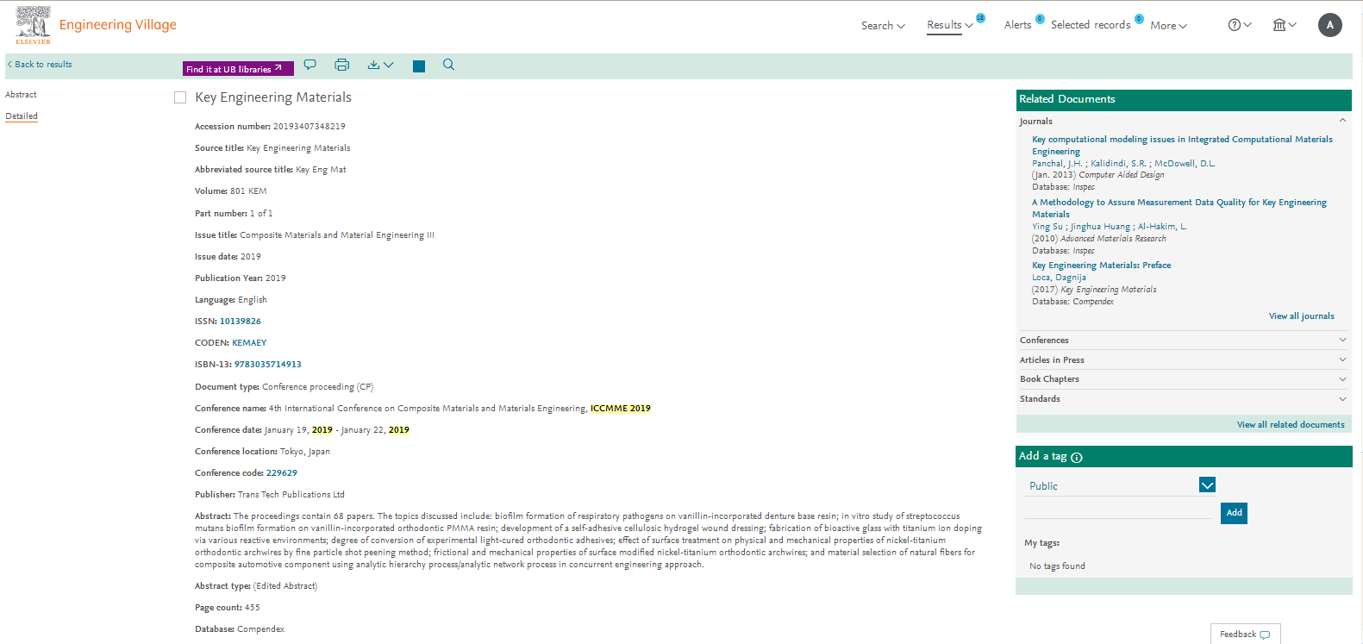Open the More menu
Viewport: 1363px width, 644px height.
tap(1168, 26)
